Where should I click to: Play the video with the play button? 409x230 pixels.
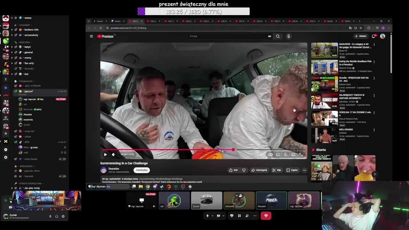click(105, 155)
